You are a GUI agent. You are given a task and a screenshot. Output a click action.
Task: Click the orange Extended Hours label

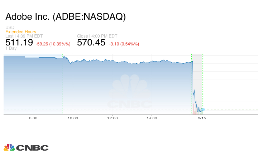click(x=21, y=32)
